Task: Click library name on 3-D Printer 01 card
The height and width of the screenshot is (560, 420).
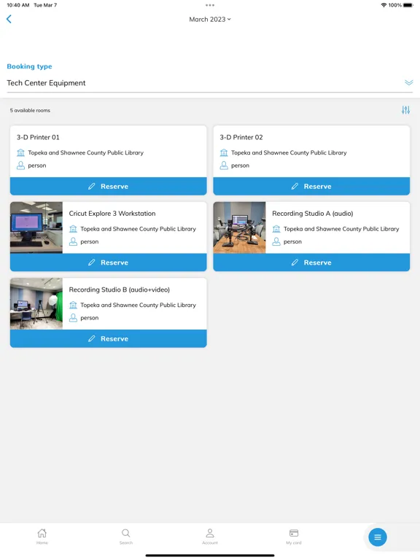Action: 86,153
